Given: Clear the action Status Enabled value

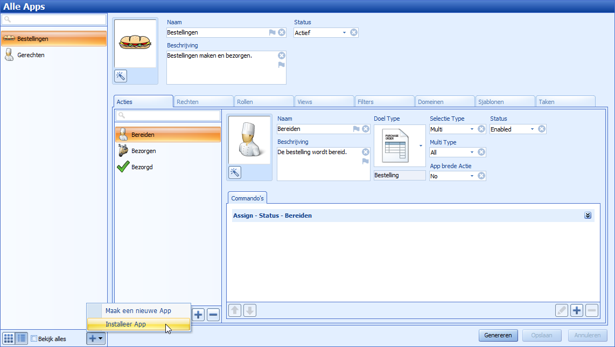Looking at the screenshot, I should click(542, 129).
